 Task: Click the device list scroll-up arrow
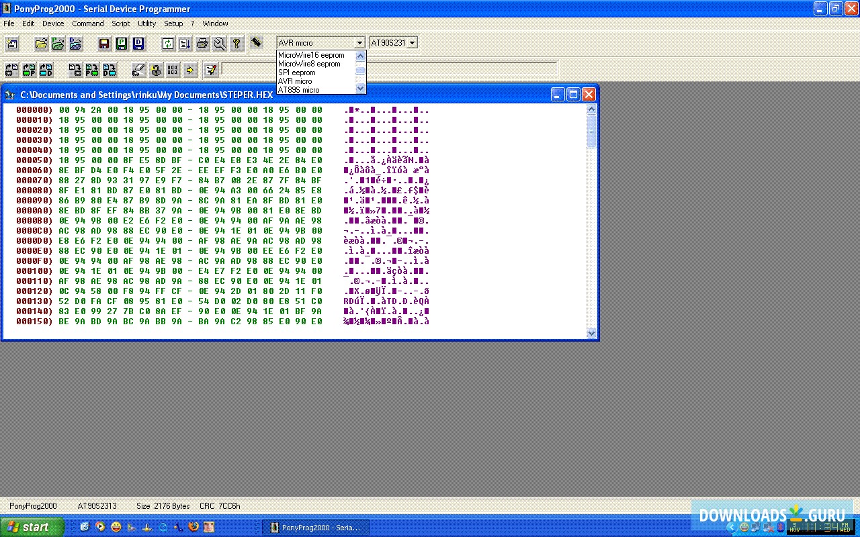point(360,55)
